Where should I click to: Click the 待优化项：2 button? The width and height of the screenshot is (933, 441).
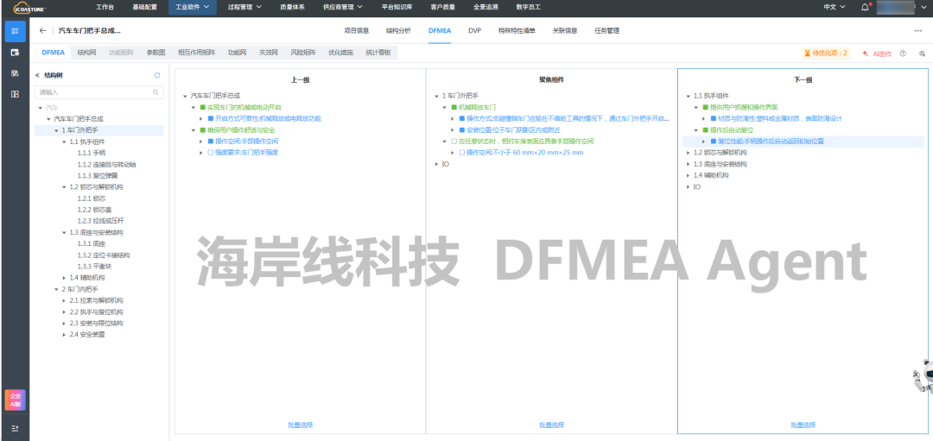click(x=826, y=53)
